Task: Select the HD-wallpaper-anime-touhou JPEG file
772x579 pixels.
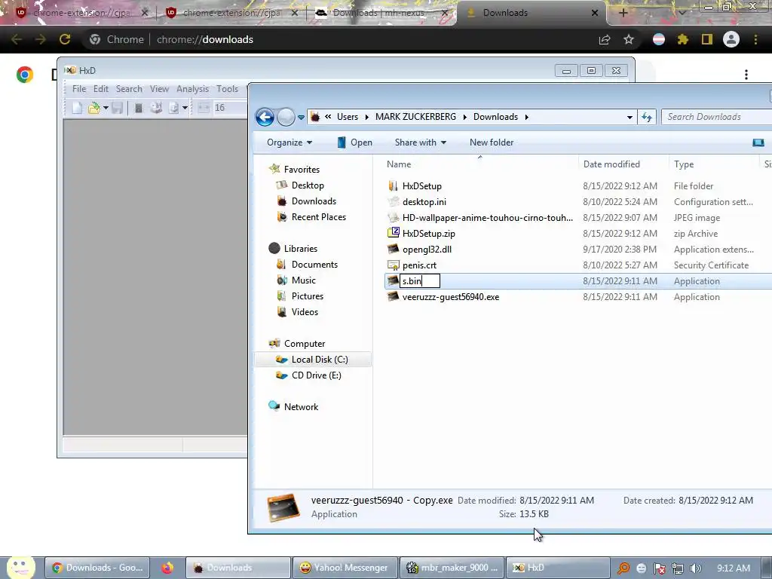Action: 488,218
